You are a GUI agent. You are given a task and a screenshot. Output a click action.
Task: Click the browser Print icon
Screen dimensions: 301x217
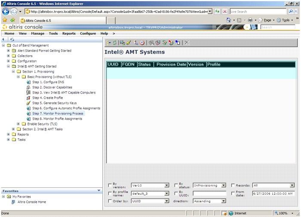tap(250, 20)
